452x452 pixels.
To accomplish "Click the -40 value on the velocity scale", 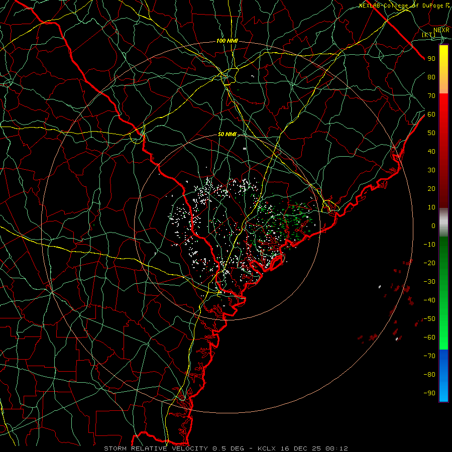I will tap(429, 300).
